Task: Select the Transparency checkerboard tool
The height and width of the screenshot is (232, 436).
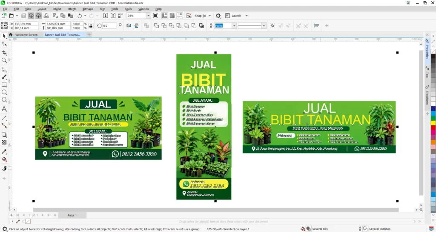Action: (4, 142)
